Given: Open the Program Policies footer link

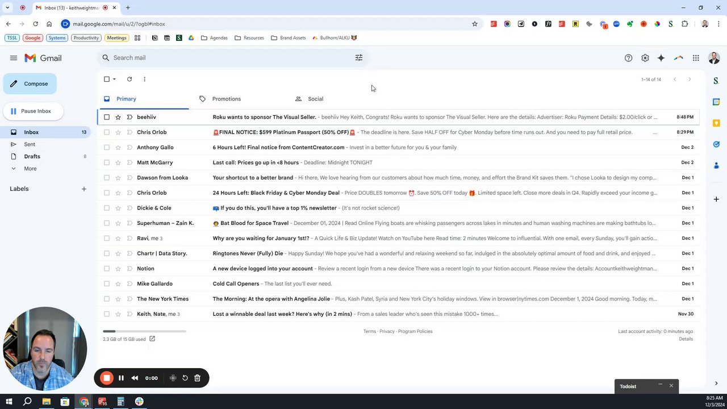Looking at the screenshot, I should tap(415, 331).
